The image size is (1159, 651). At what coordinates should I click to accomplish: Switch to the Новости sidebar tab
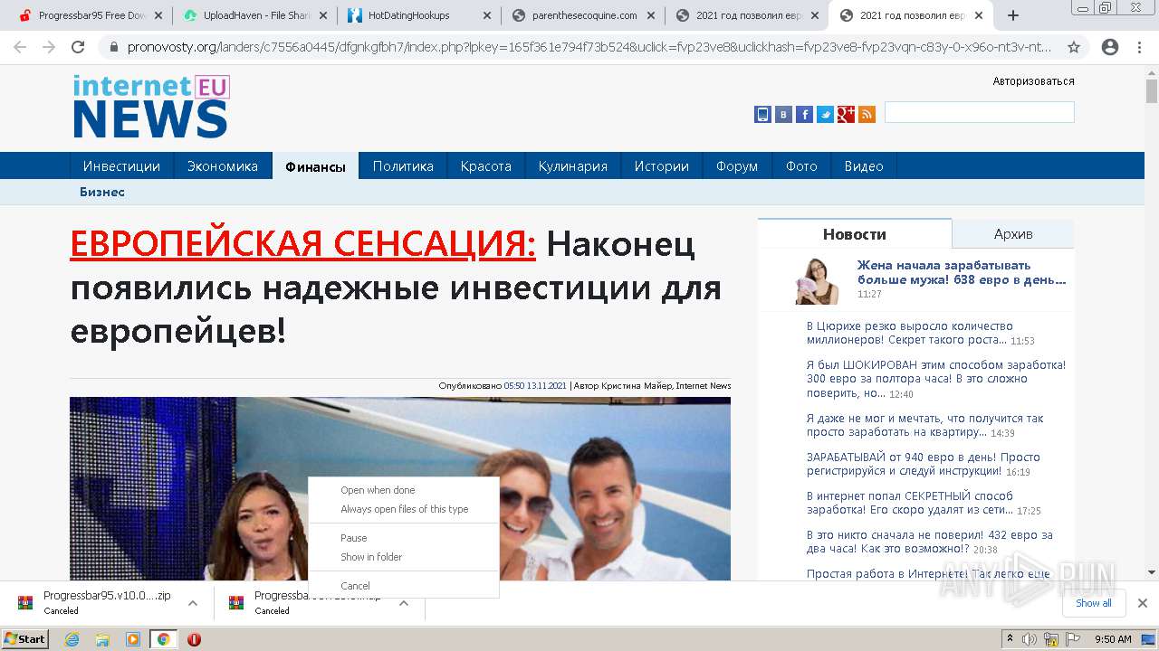tap(855, 234)
